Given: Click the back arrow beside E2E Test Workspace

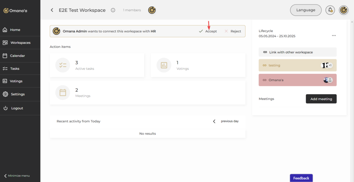Looking at the screenshot, I should [52, 10].
